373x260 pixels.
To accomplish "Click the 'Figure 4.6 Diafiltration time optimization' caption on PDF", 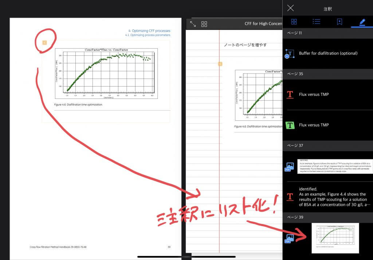I will click(78, 105).
